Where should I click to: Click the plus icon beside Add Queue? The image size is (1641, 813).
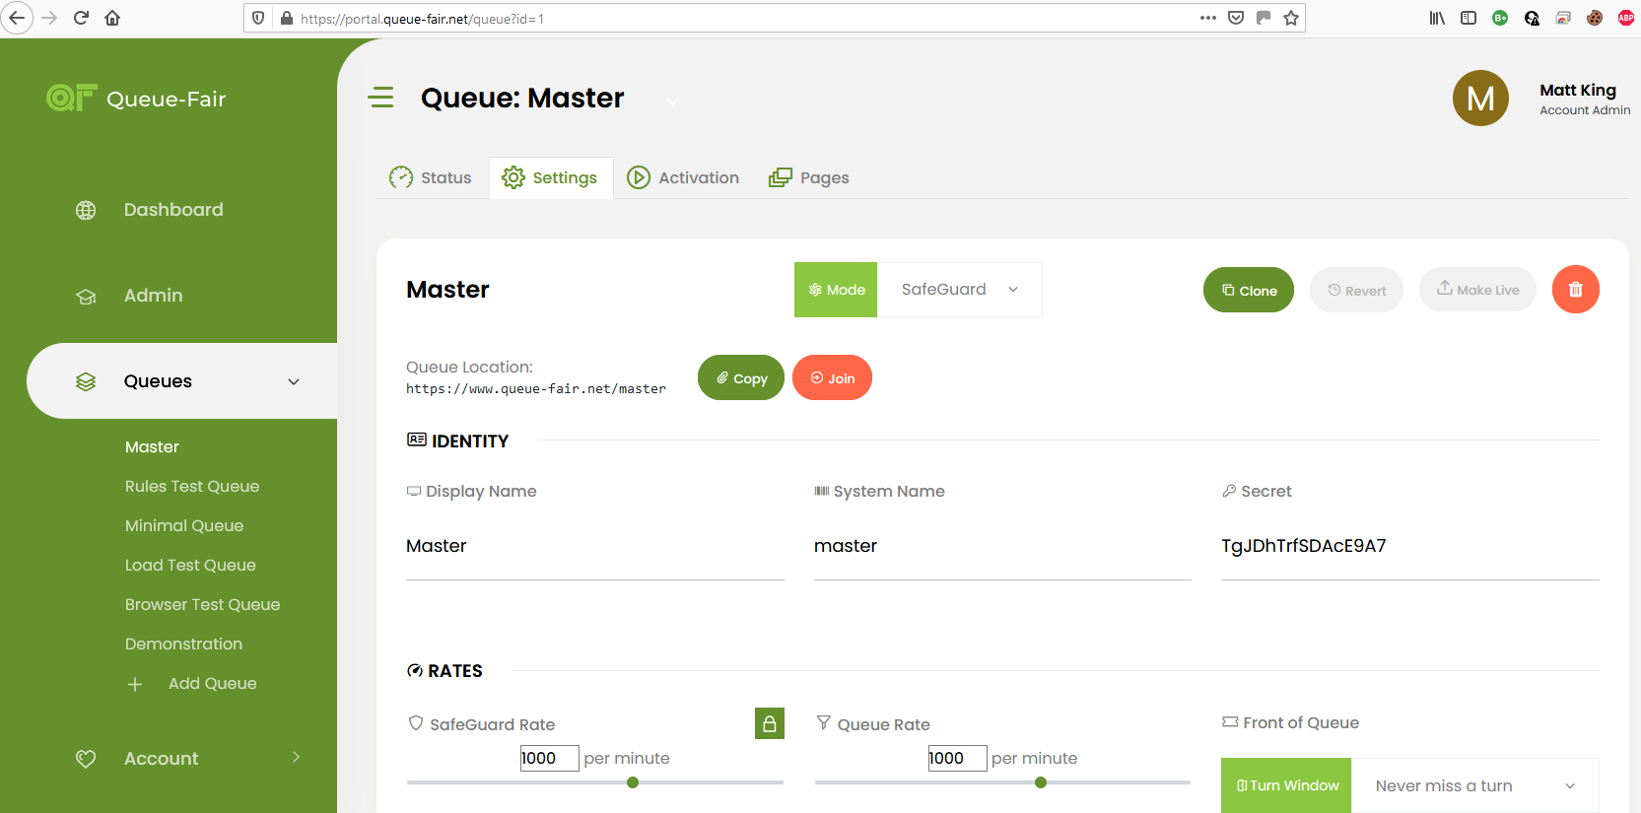(135, 684)
